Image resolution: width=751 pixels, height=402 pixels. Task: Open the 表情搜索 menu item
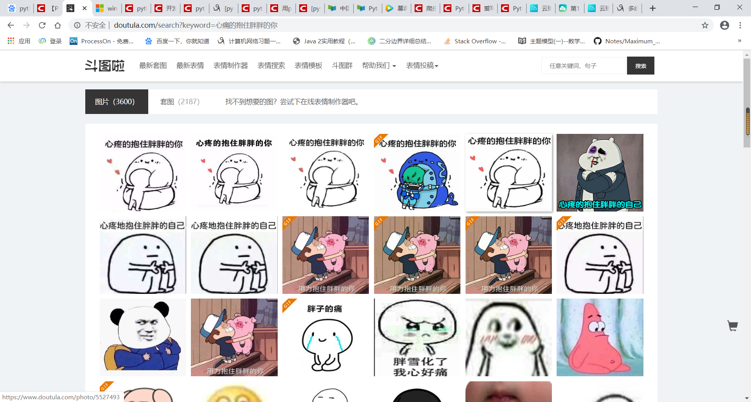click(x=271, y=66)
